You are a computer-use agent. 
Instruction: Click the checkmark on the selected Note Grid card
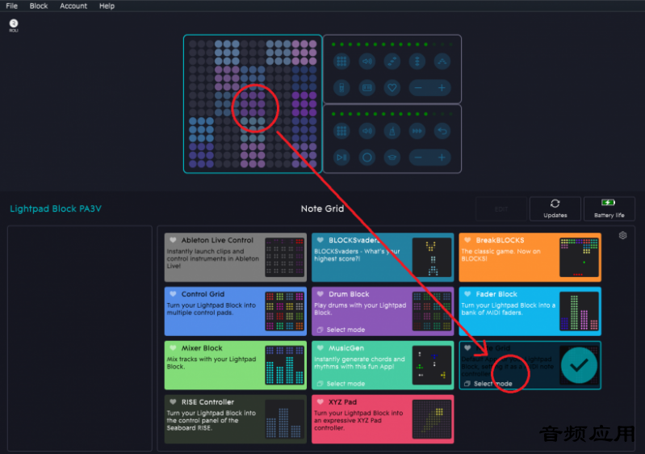click(x=579, y=365)
